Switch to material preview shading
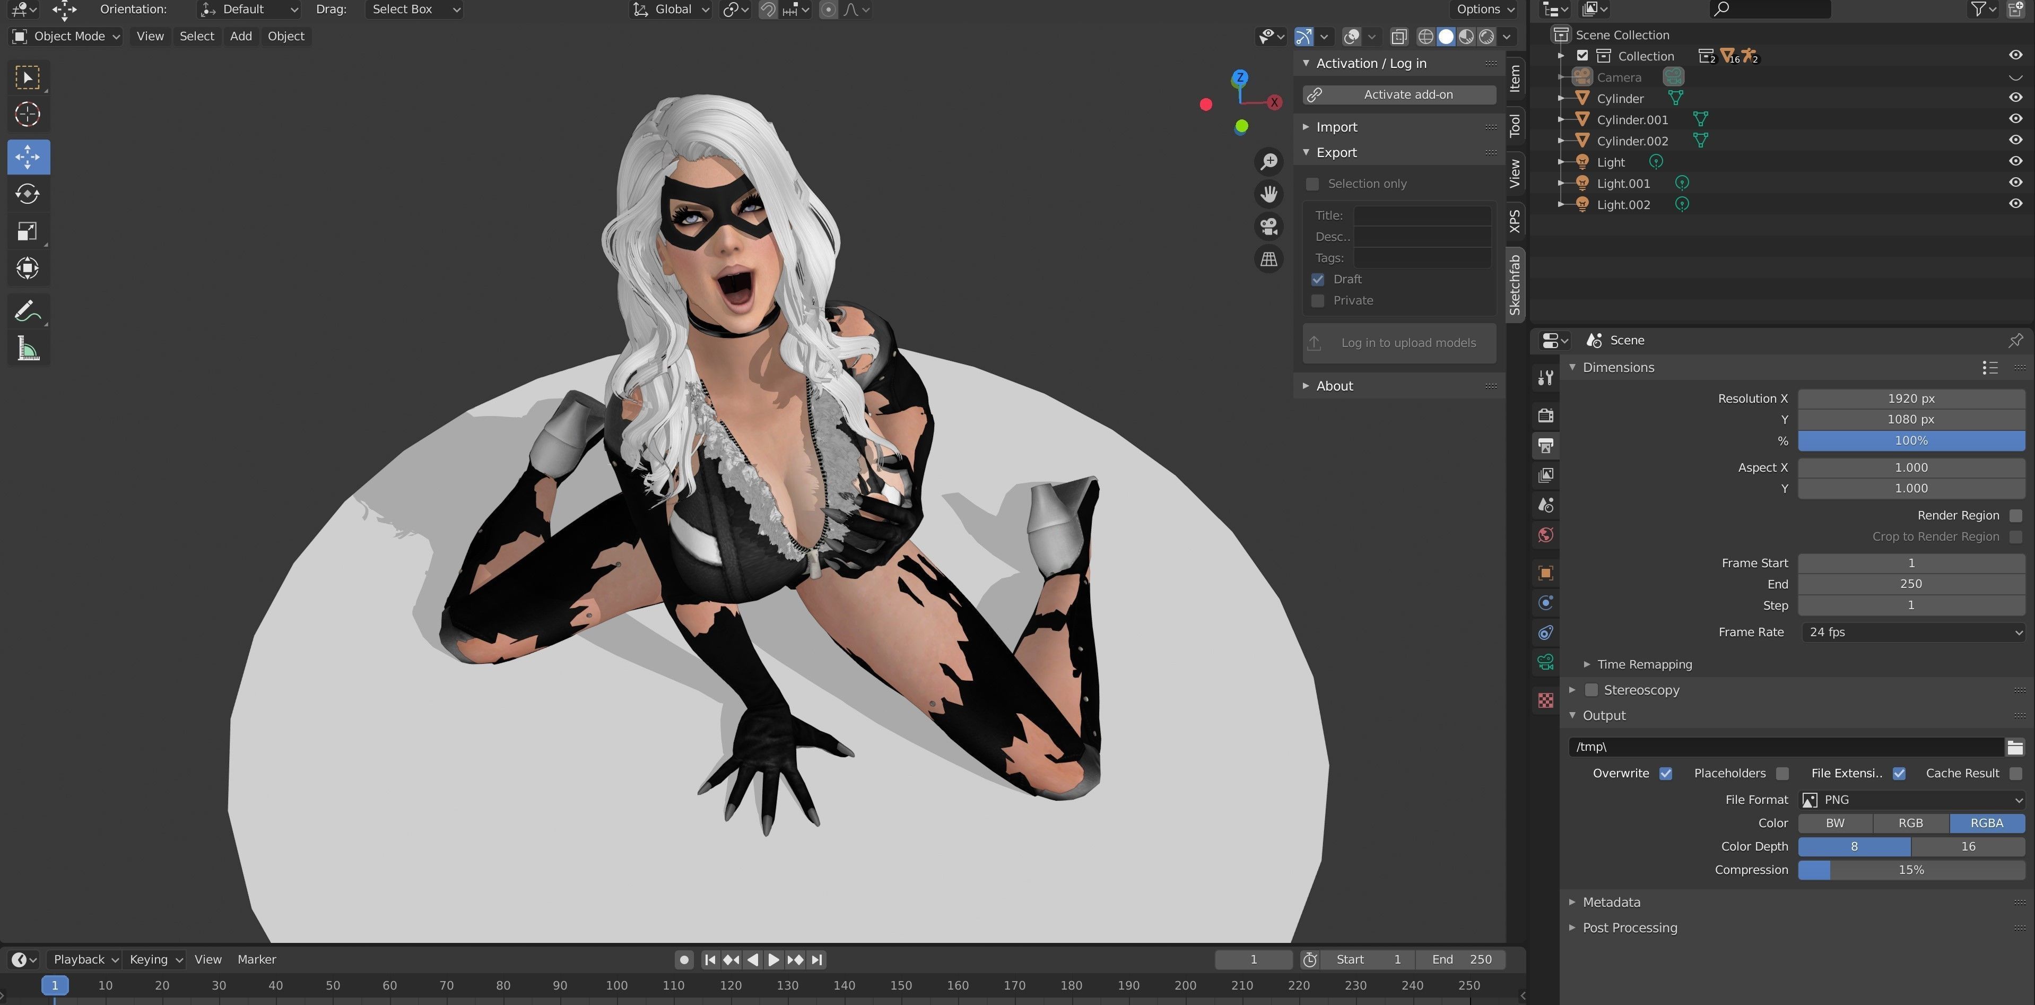Screen dimensions: 2035x1005 (x=1466, y=36)
